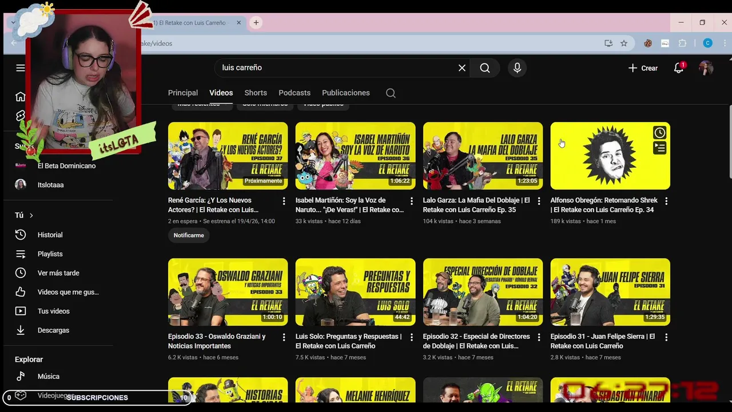The width and height of the screenshot is (732, 412).
Task: Open options for Isabel Martiñón video
Action: coord(411,201)
